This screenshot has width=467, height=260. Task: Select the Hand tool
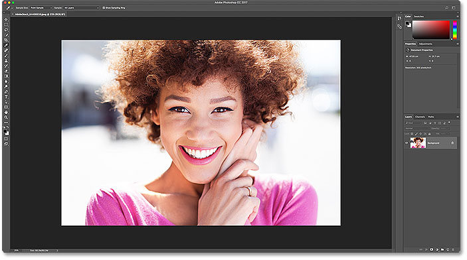click(6, 113)
